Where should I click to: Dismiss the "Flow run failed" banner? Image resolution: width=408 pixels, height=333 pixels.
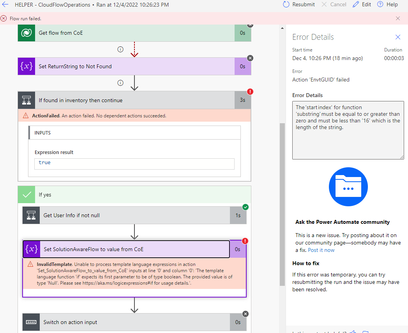(398, 18)
